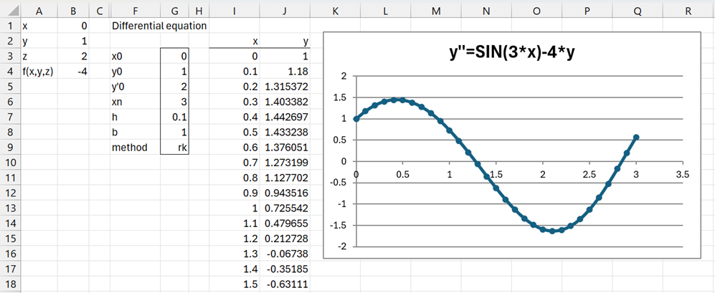This screenshot has width=715, height=293.
Task: Click x value 0.9 in column I
Action: coord(235,193)
